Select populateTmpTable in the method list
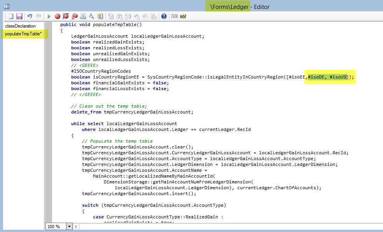The height and width of the screenshot is (232, 383). pos(23,34)
